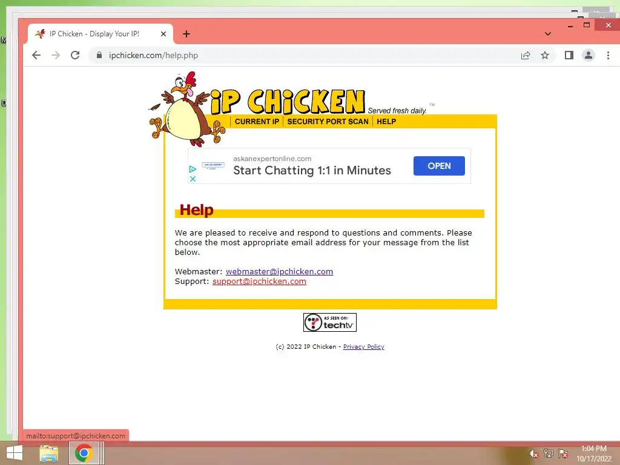Click the AdChoices triangle icon

(x=193, y=170)
